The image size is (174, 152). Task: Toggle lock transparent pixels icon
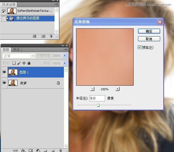14,63
